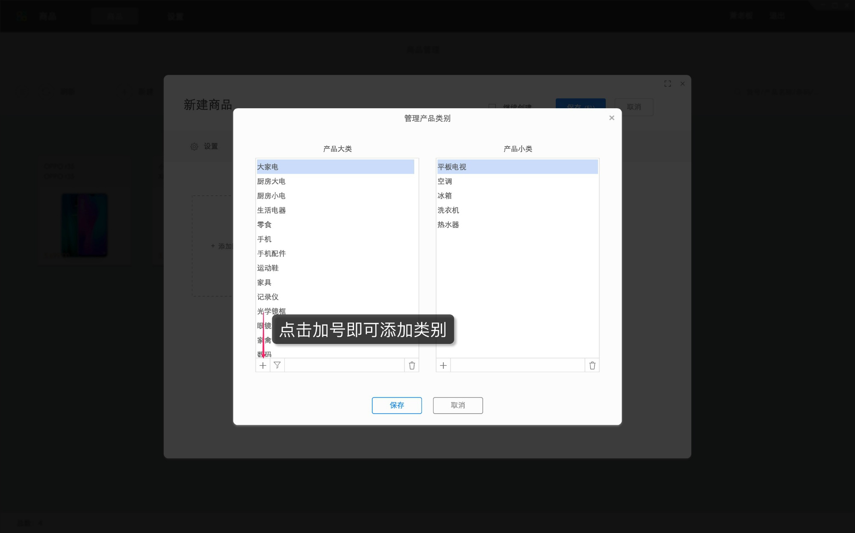
Task: Select 生活电器 category item
Action: pos(271,210)
